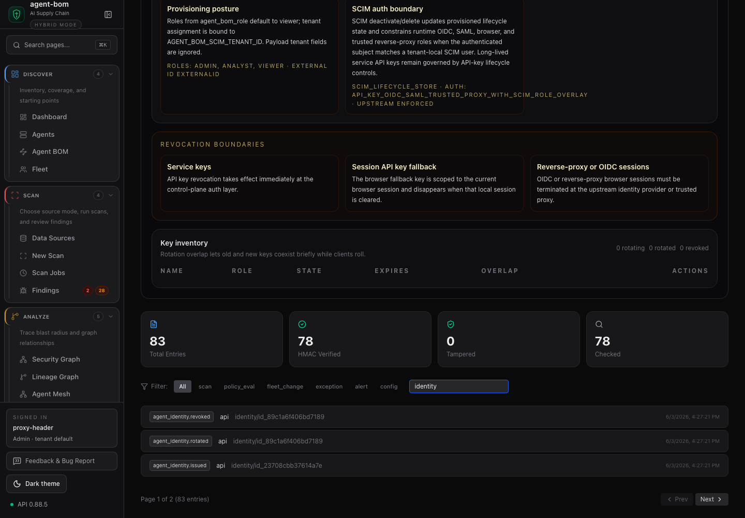Click the Checked magnifier icon
The image size is (745, 518).
pyautogui.click(x=599, y=324)
